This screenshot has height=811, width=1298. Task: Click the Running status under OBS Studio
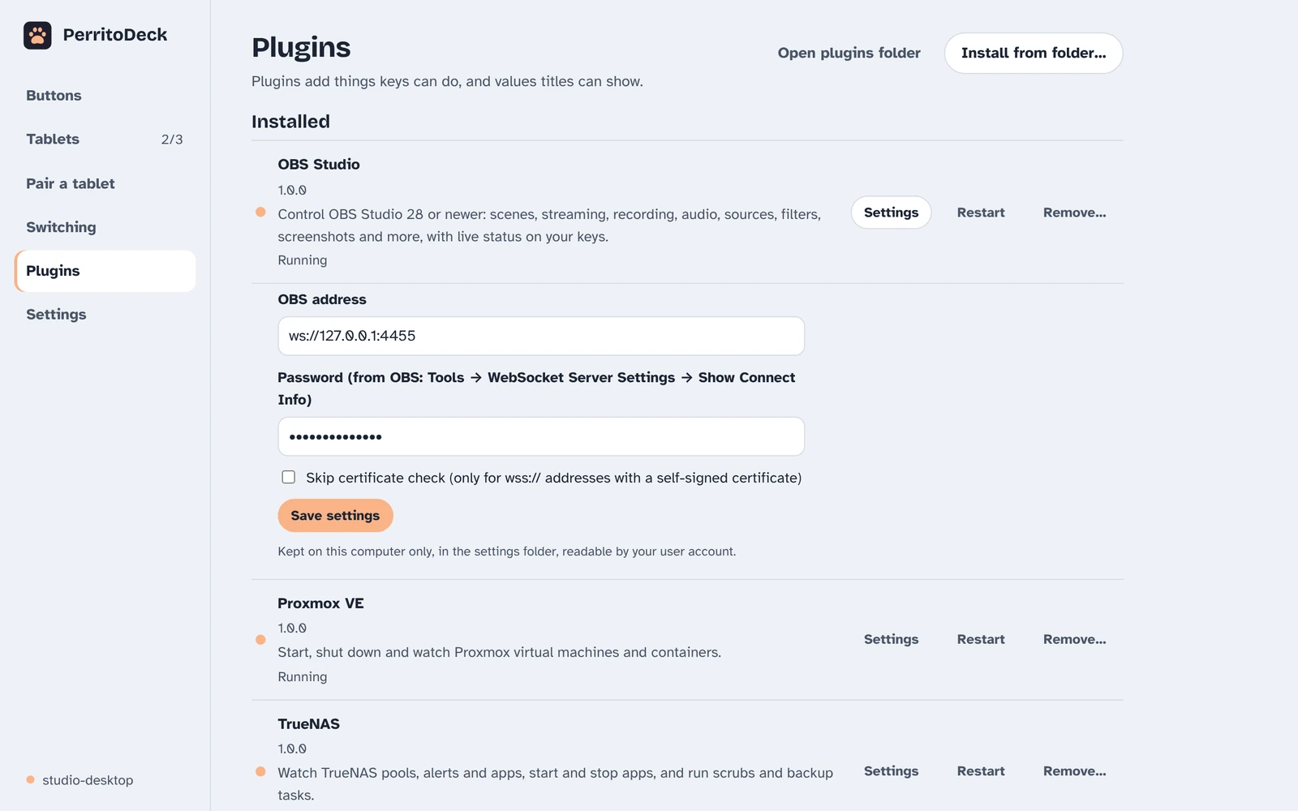click(x=303, y=260)
